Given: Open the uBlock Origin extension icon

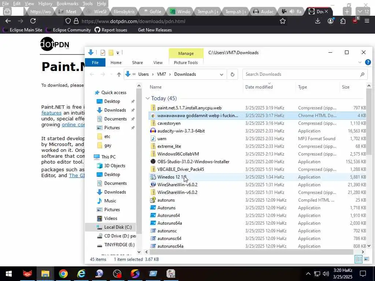Looking at the screenshot, I should click(355, 21).
